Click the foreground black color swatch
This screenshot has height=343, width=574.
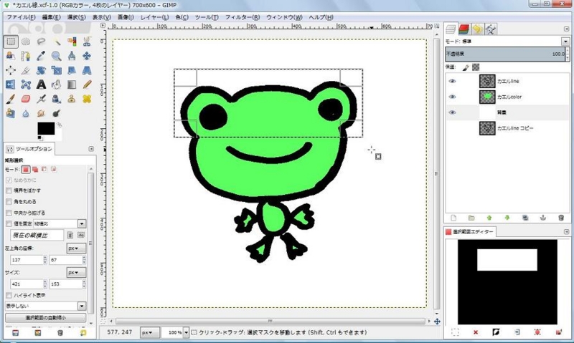click(46, 128)
